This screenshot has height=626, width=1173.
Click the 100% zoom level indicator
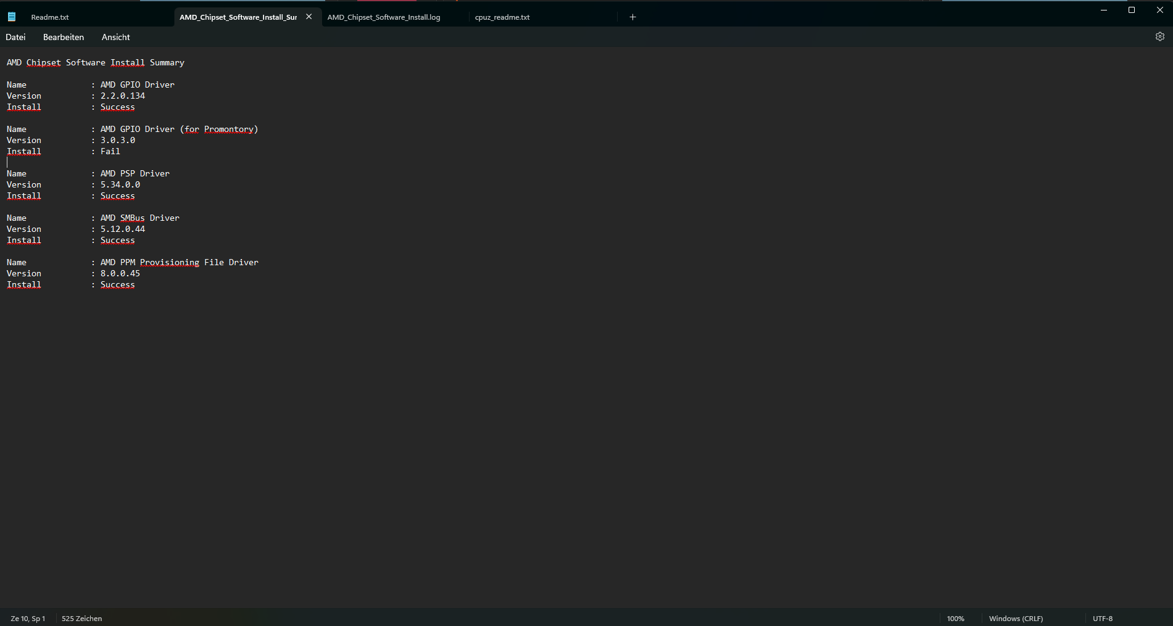click(956, 619)
